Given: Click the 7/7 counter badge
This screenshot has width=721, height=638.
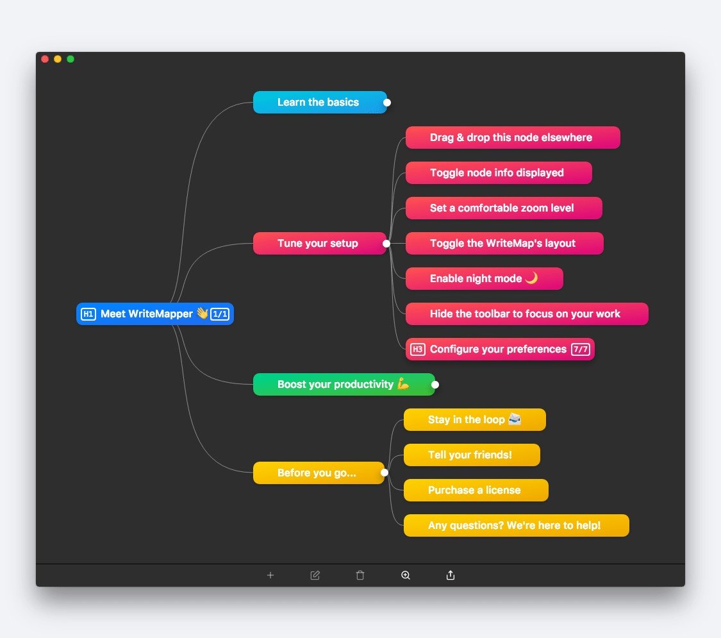Looking at the screenshot, I should coord(580,349).
